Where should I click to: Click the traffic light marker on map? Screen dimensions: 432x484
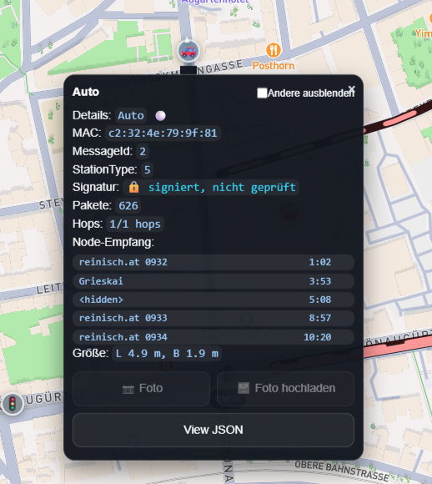13,404
